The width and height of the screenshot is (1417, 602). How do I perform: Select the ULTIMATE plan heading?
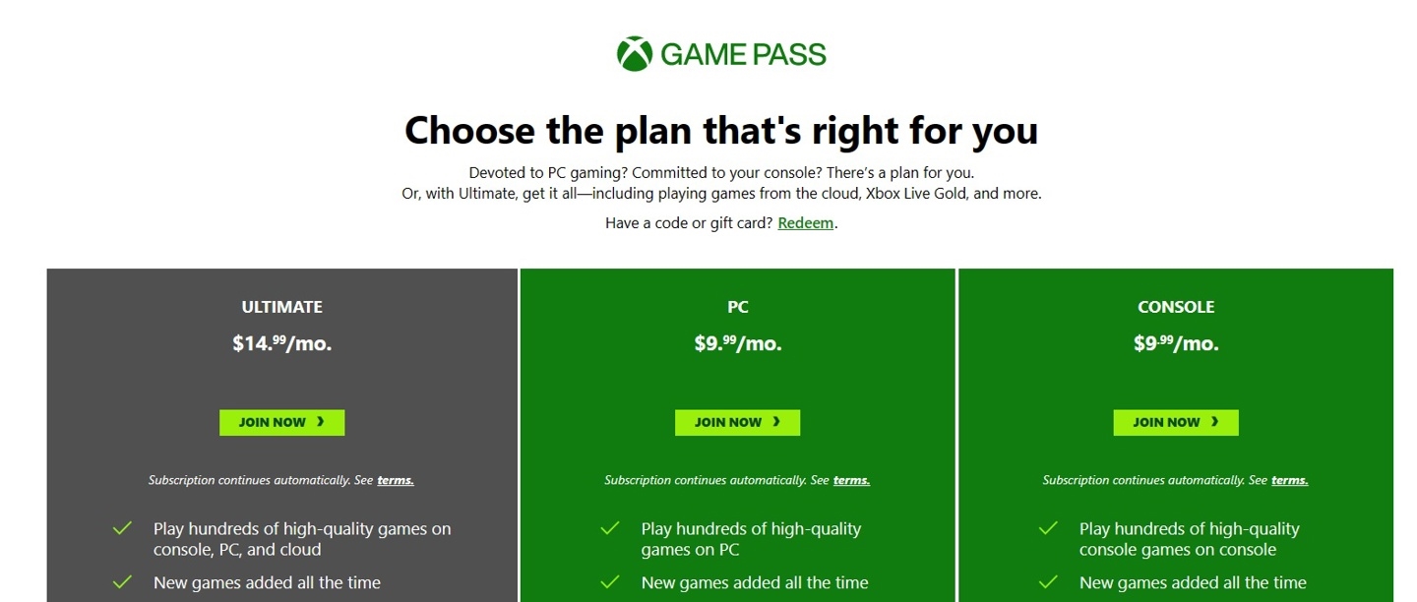(x=281, y=307)
